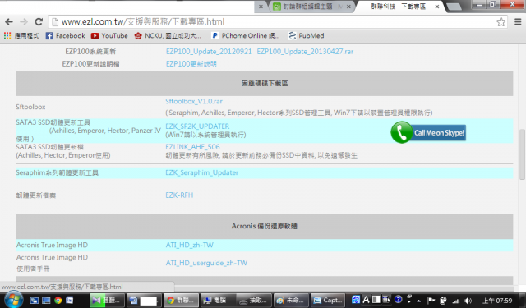
Task: Close the 群聯科技 下載專區 tab
Action: 437,7
